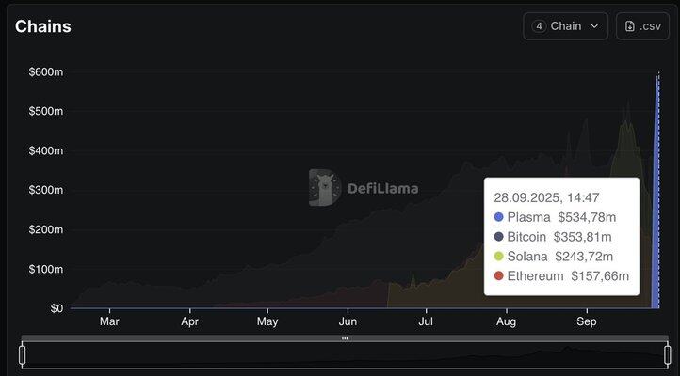The image size is (680, 376).
Task: Click the Apr x-axis label
Action: click(x=190, y=321)
